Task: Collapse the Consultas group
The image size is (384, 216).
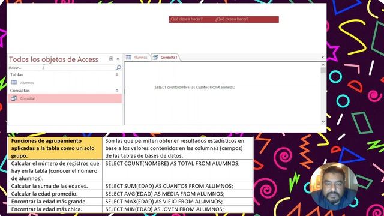Action: pyautogui.click(x=117, y=91)
